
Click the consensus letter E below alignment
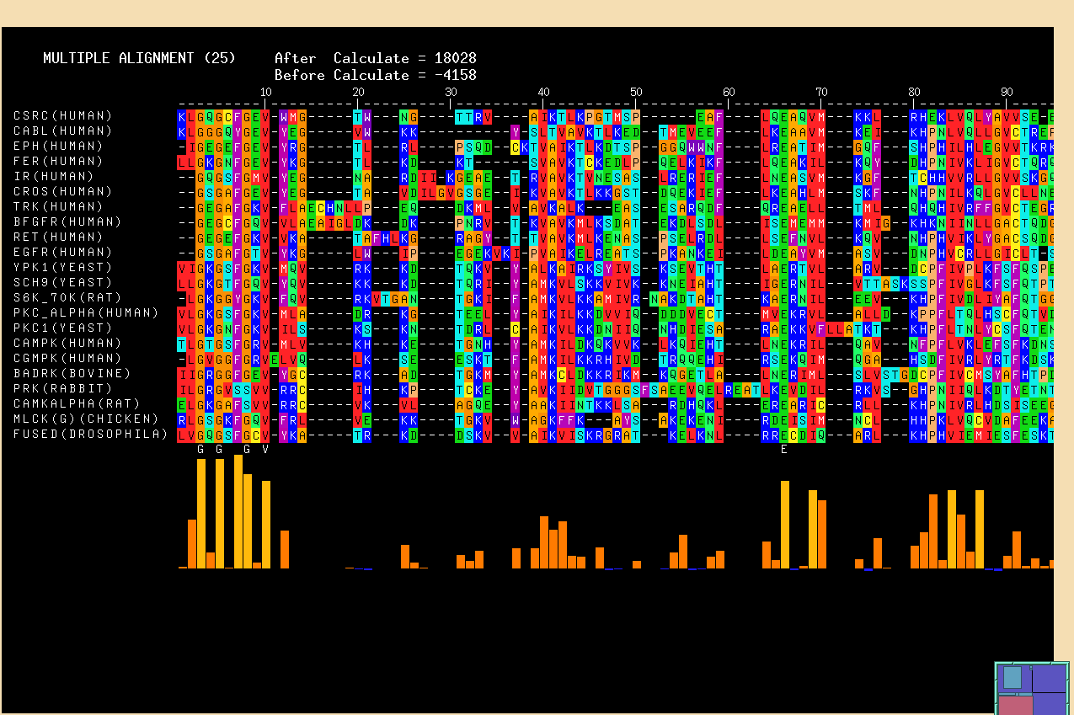click(784, 449)
